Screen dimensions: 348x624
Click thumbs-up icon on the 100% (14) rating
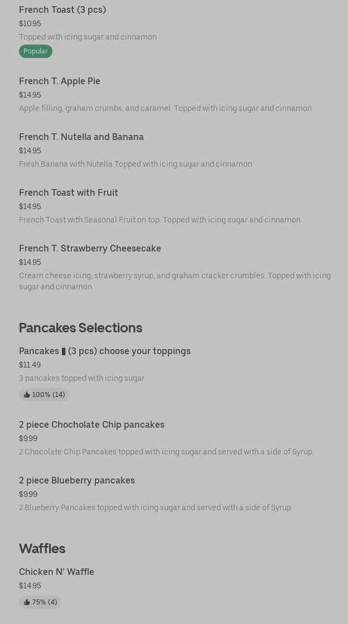pos(27,395)
